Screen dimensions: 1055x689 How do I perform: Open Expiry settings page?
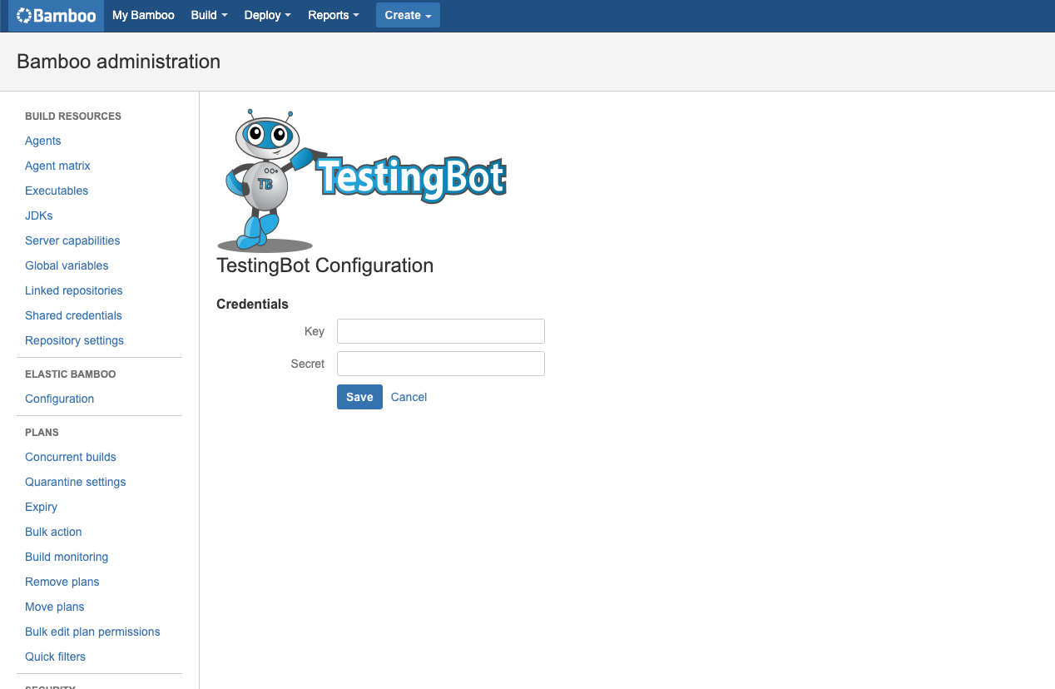click(x=41, y=507)
